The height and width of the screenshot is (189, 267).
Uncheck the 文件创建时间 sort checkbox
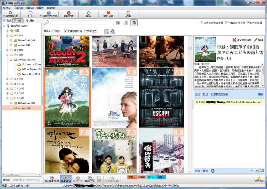coord(66,31)
